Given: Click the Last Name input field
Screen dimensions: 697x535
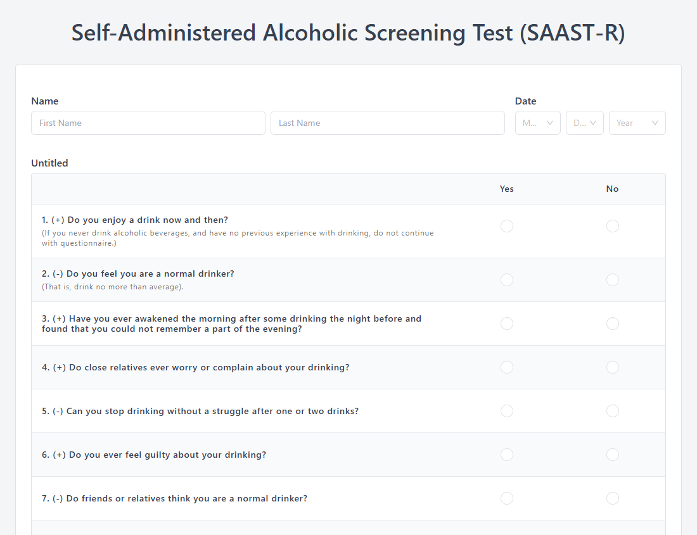Looking at the screenshot, I should click(x=387, y=123).
